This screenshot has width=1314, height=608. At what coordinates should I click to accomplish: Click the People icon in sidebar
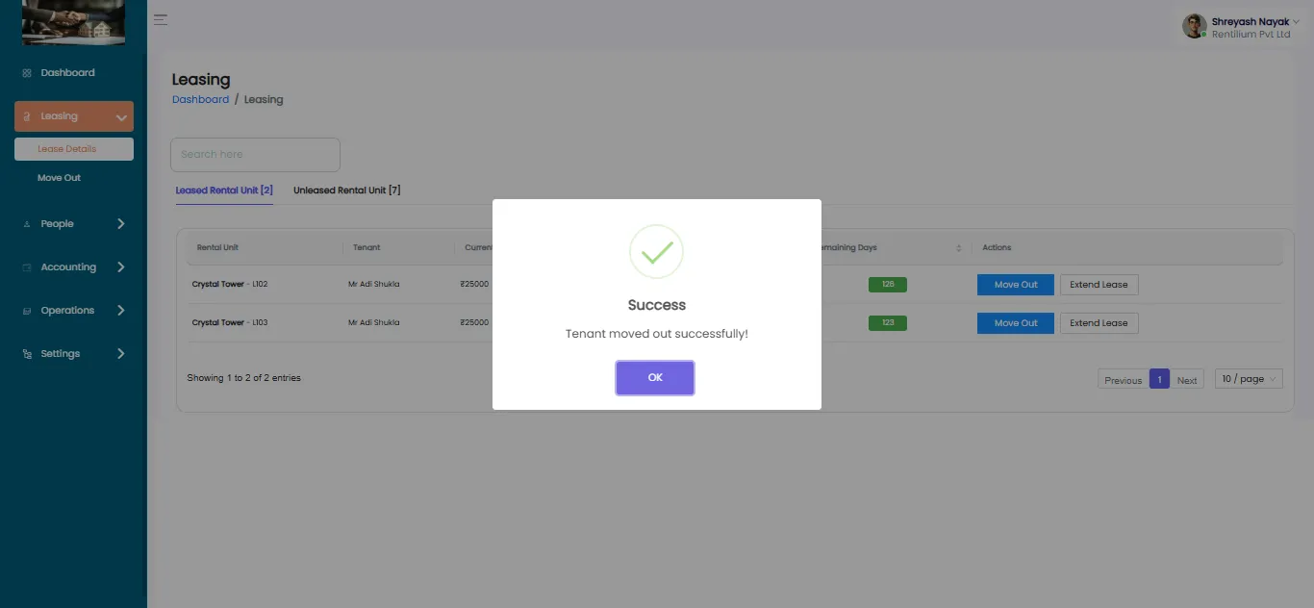tap(27, 224)
